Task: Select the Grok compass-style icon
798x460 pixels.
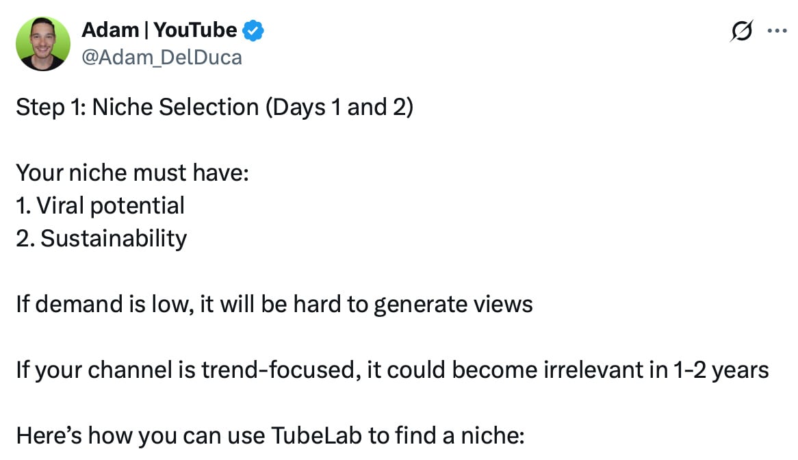Action: 741,30
